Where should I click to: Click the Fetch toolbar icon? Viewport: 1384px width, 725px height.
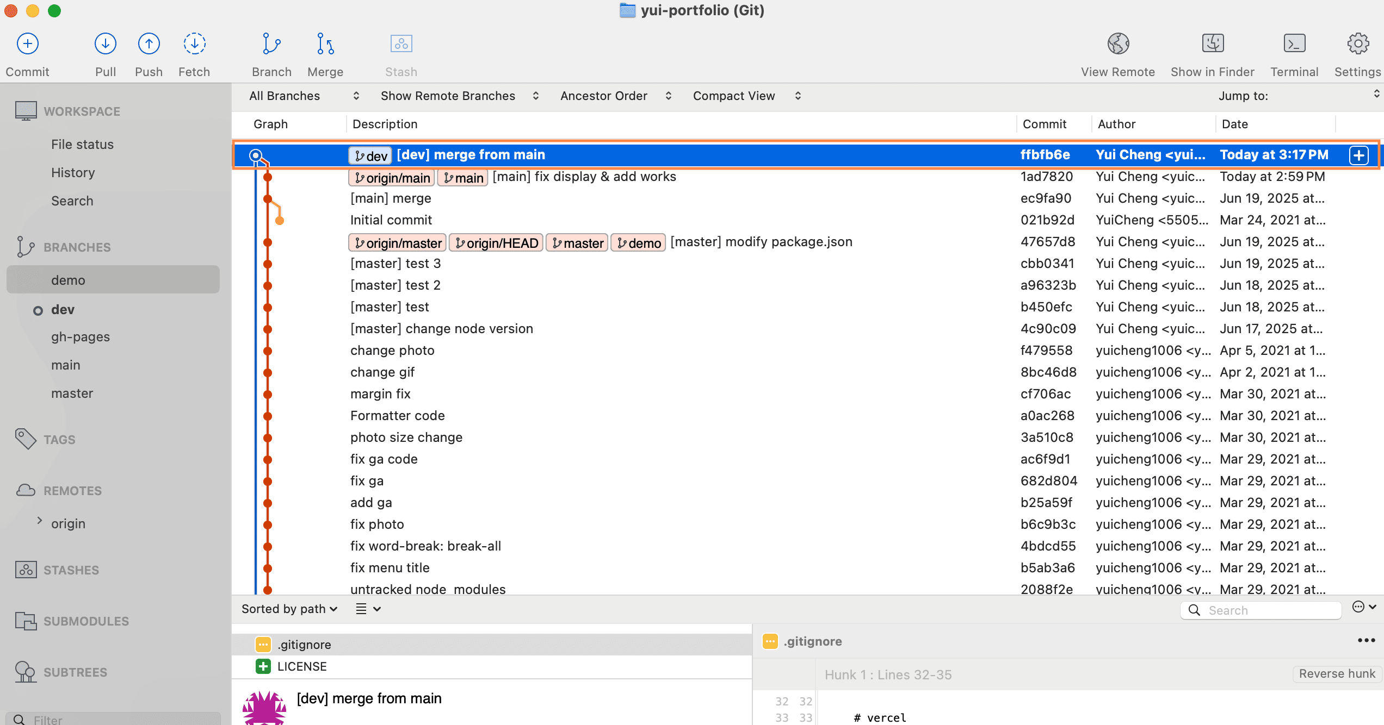(x=194, y=44)
